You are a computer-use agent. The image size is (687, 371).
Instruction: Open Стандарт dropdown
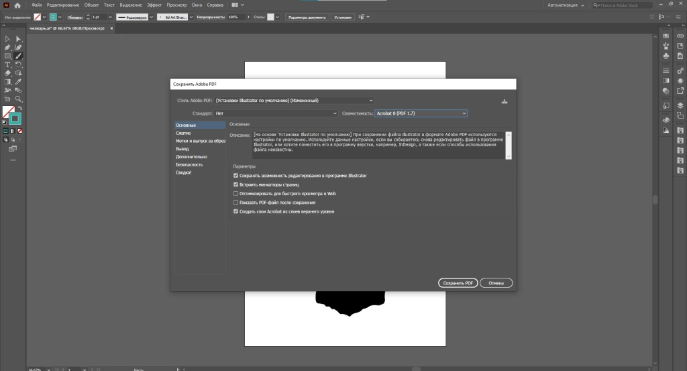click(276, 113)
